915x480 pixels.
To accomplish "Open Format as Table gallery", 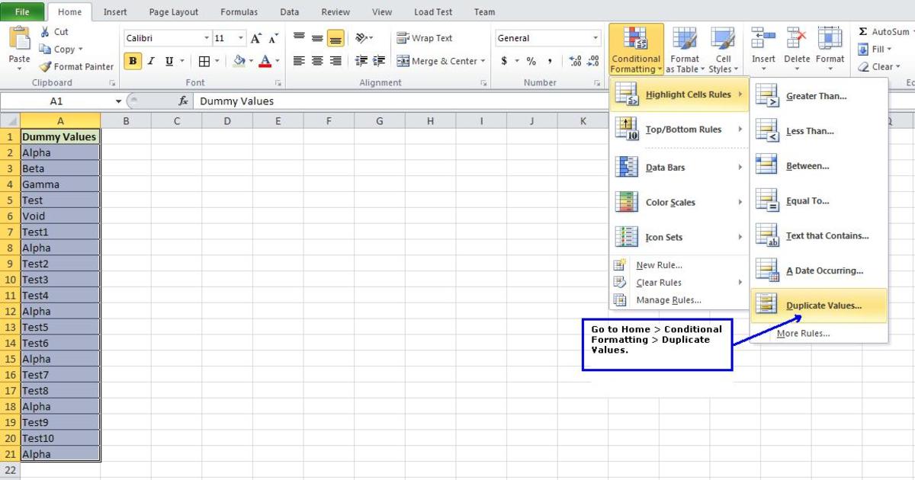I will coord(684,49).
